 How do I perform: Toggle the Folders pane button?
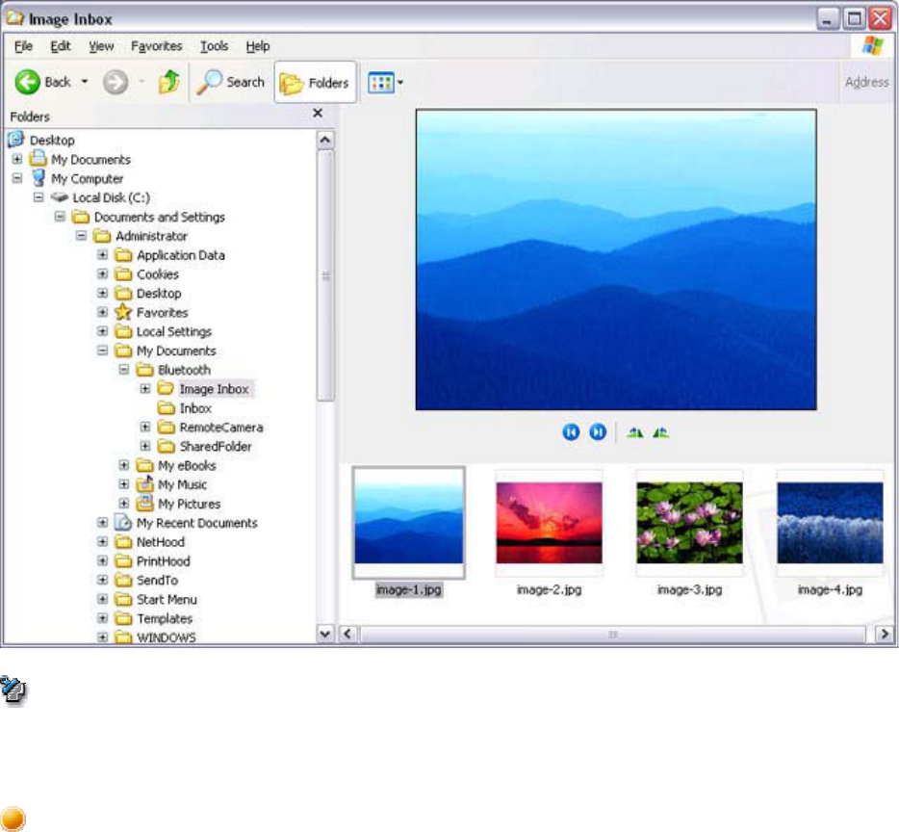[315, 83]
